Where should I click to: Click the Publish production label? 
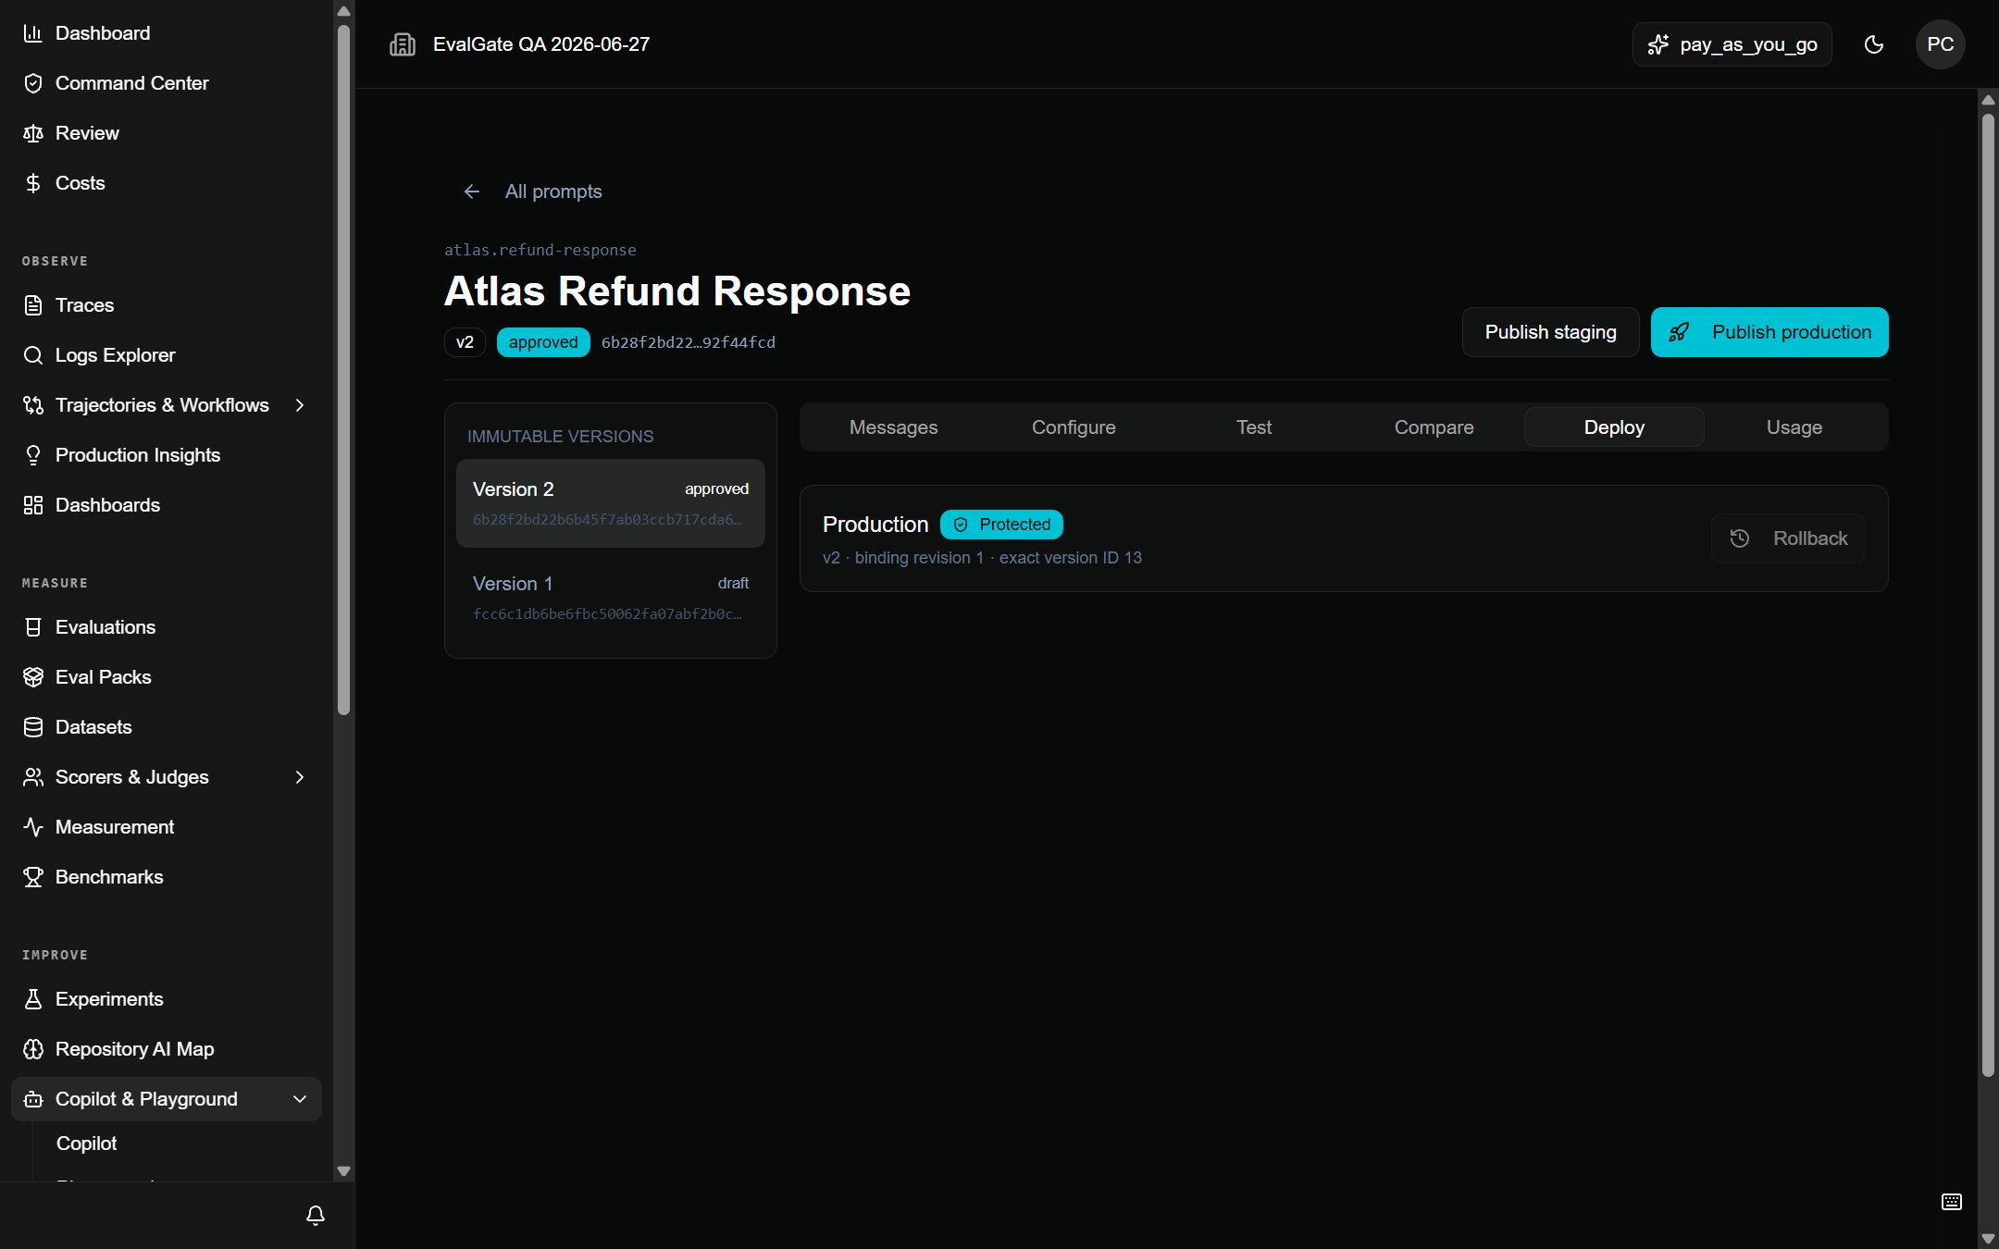pos(1792,332)
